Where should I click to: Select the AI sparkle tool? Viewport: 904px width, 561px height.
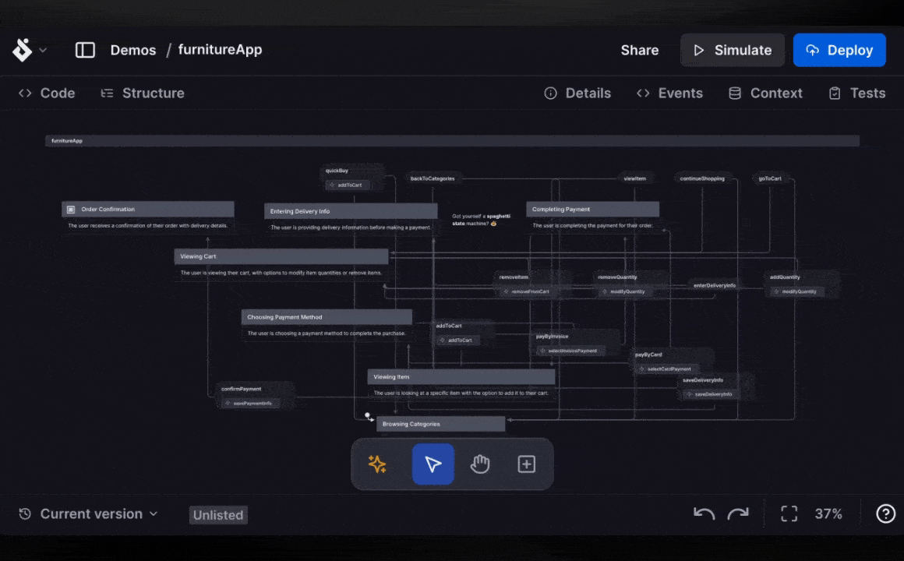[x=377, y=464]
